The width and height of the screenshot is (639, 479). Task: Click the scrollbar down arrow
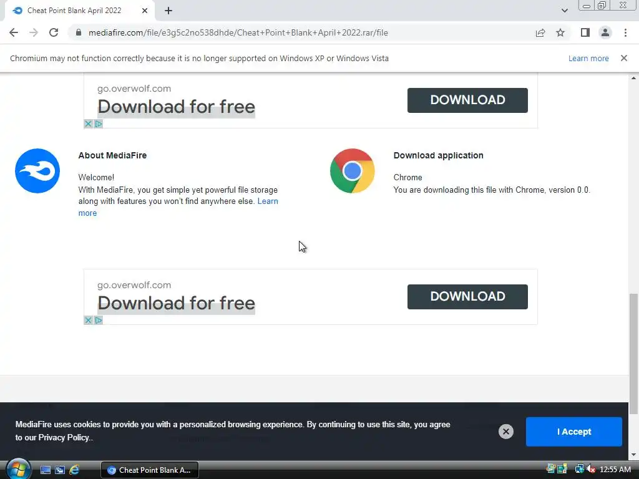pos(633,455)
